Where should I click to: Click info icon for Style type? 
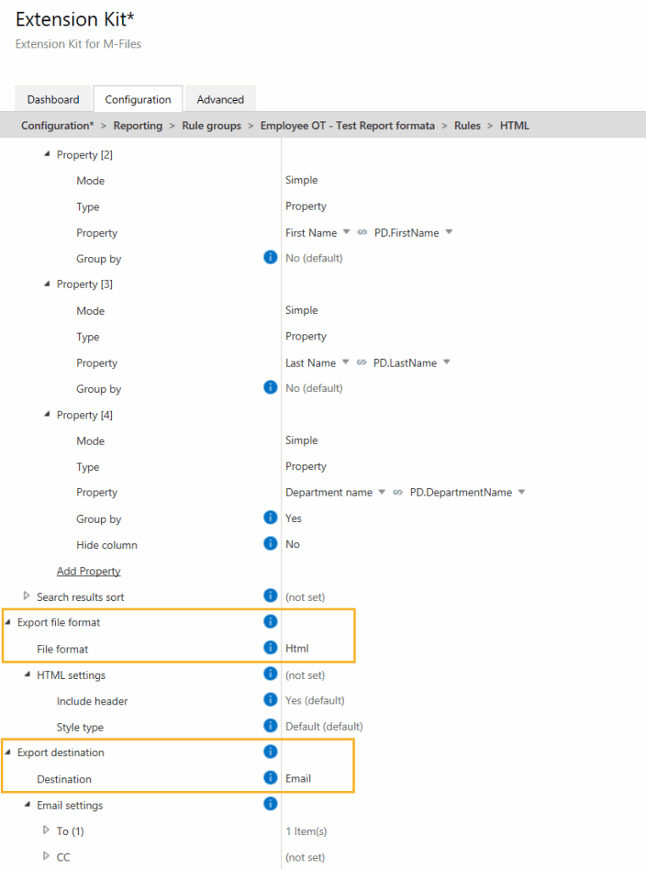[270, 726]
